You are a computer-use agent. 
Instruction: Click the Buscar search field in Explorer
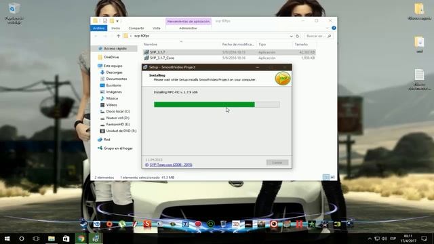(318, 36)
